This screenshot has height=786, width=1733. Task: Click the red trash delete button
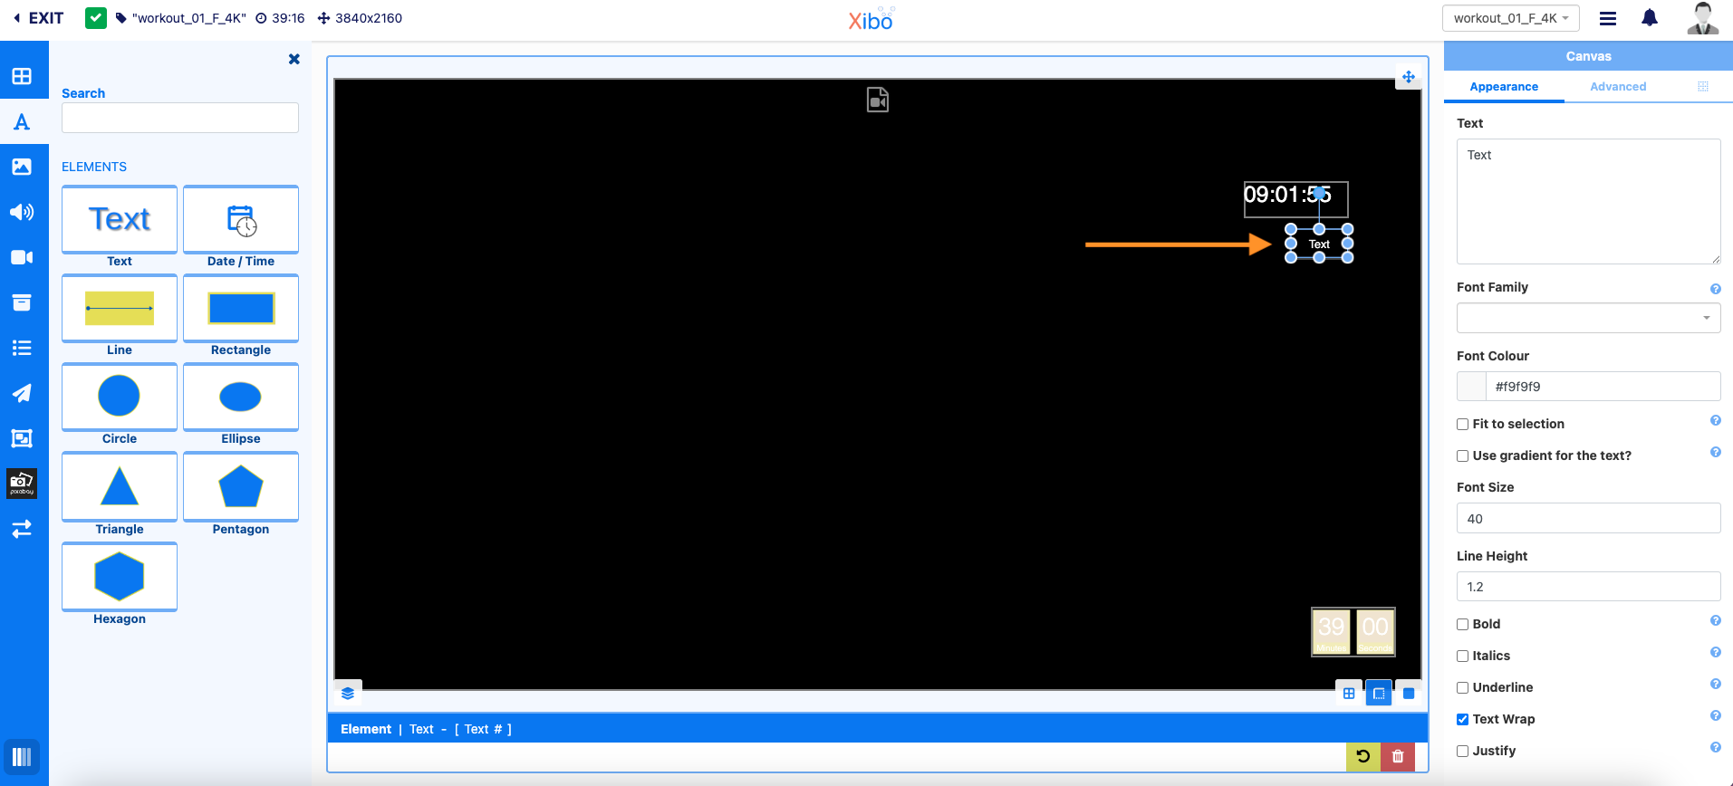[1398, 756]
